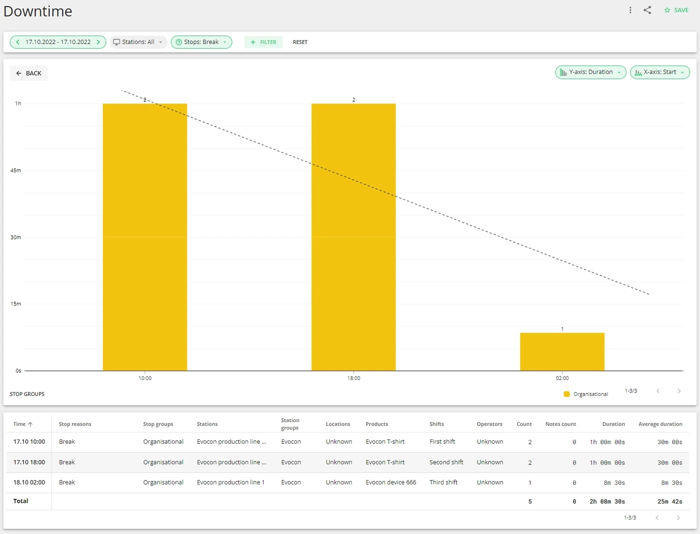Click RESET to clear filters
This screenshot has width=700, height=534.
coord(300,42)
